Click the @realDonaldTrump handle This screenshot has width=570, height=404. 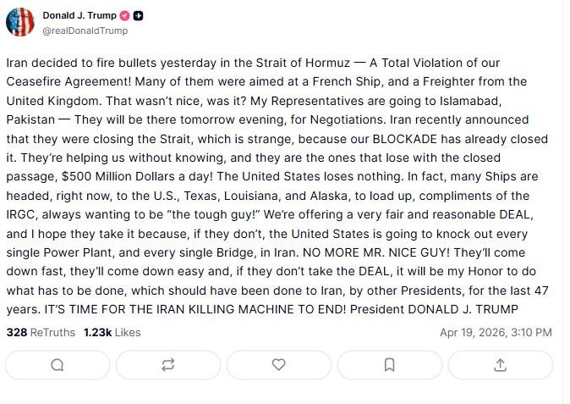click(85, 30)
